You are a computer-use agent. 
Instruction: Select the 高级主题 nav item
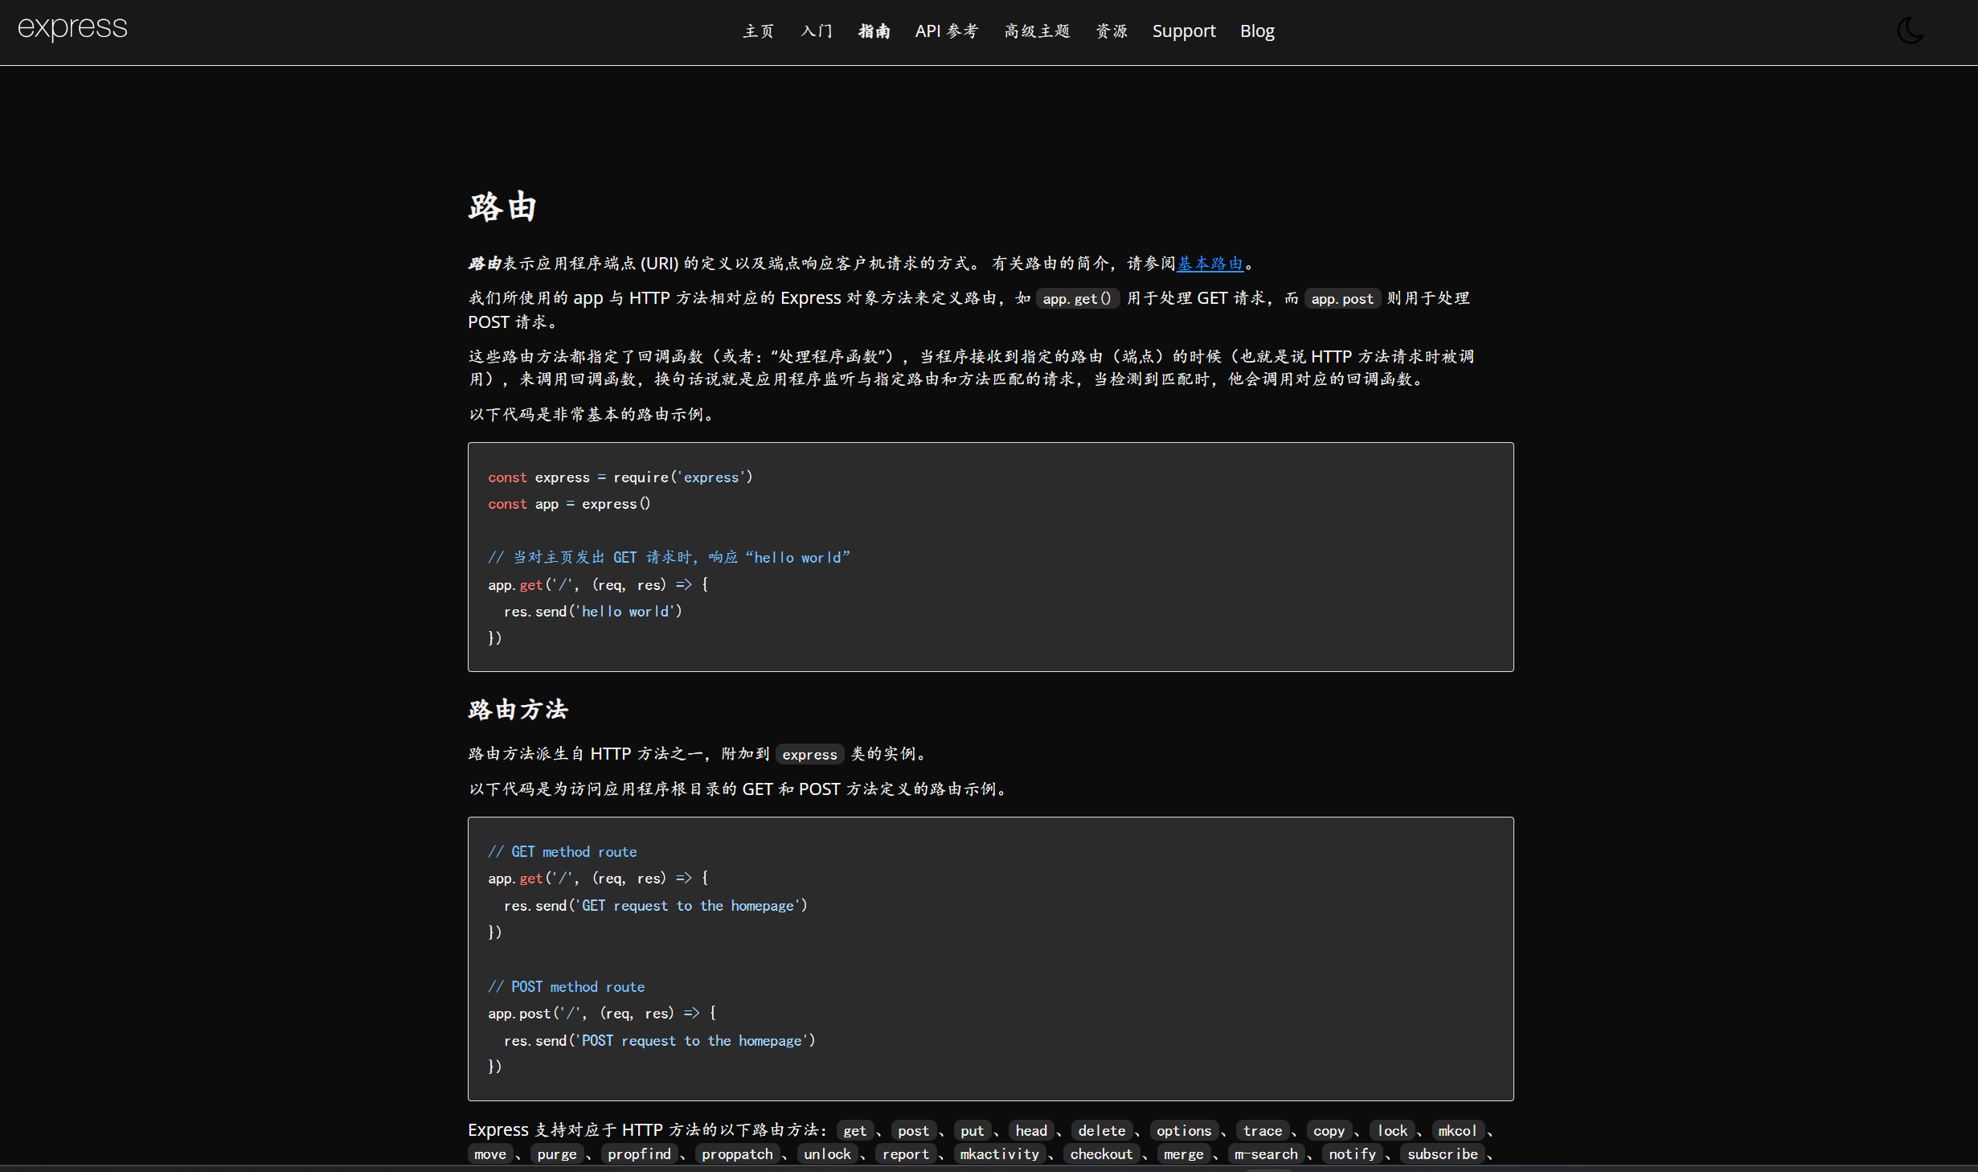tap(1037, 31)
